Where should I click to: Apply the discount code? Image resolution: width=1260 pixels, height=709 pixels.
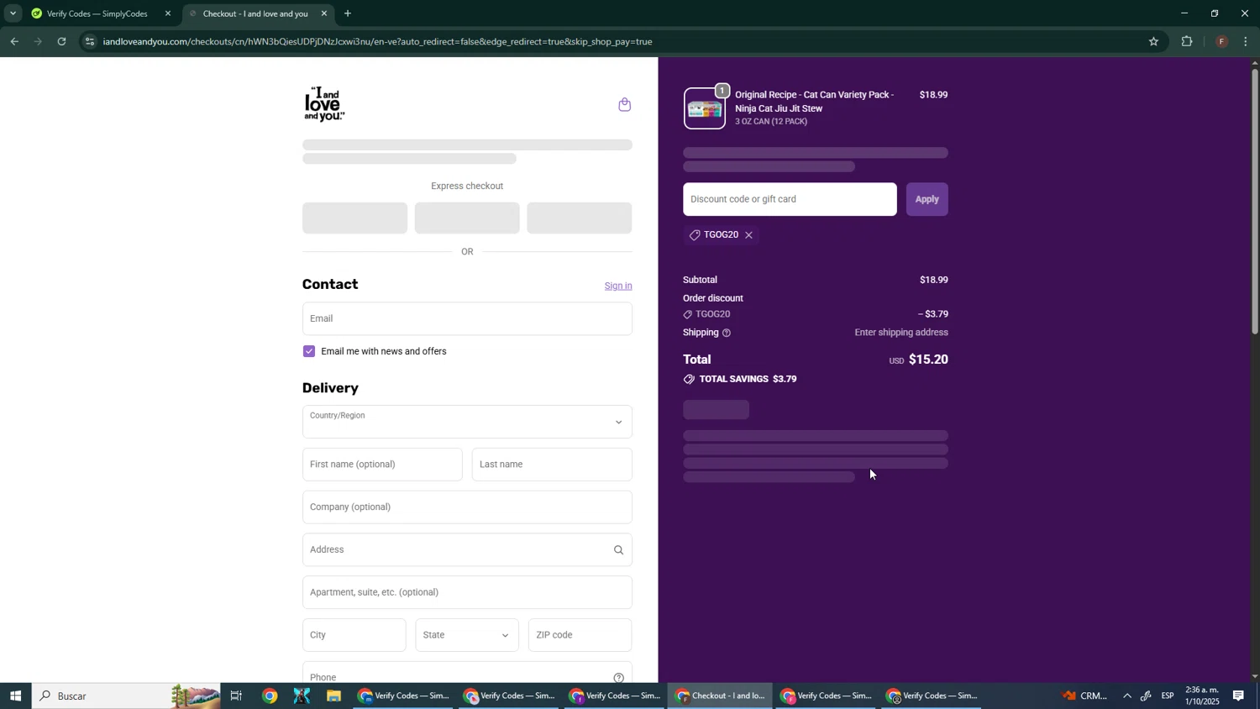pos(927,200)
